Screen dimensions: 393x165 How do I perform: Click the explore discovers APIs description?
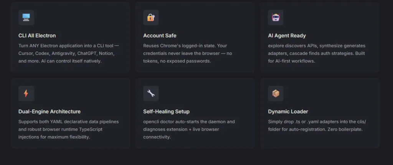pyautogui.click(x=317, y=53)
